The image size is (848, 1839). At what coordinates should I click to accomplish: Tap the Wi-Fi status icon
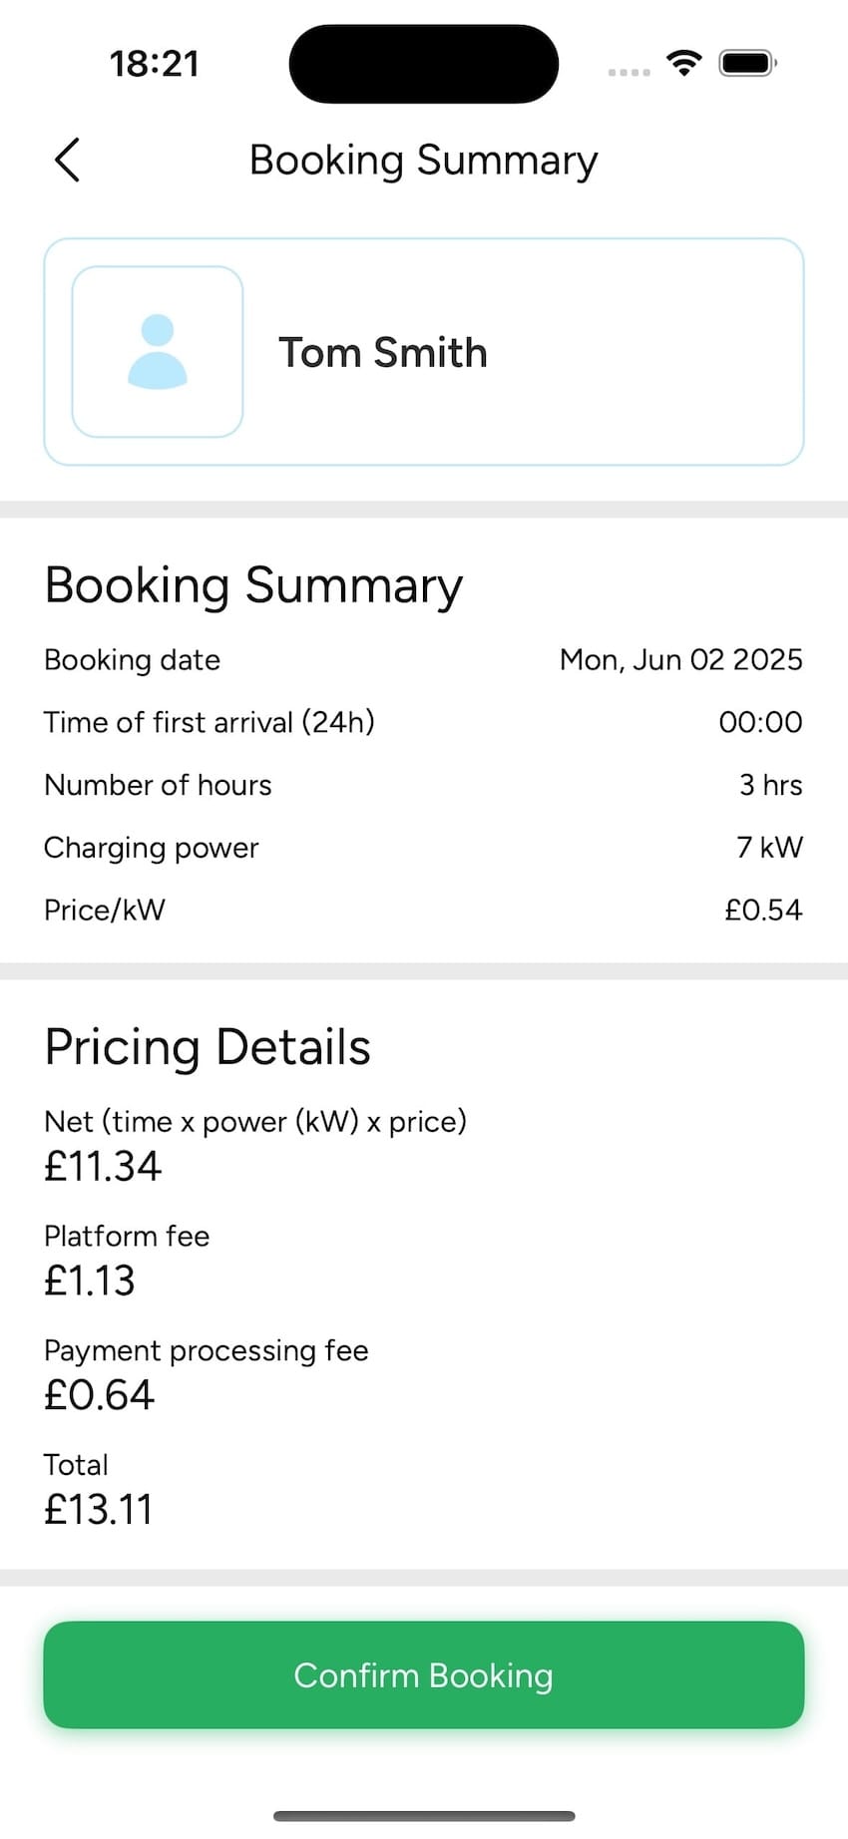(x=684, y=63)
